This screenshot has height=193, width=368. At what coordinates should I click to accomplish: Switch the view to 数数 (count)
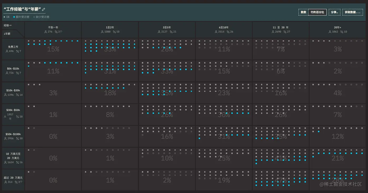coord(303,12)
